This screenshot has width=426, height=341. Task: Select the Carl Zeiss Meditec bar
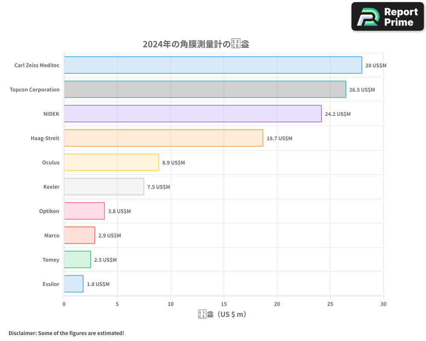[x=213, y=65]
